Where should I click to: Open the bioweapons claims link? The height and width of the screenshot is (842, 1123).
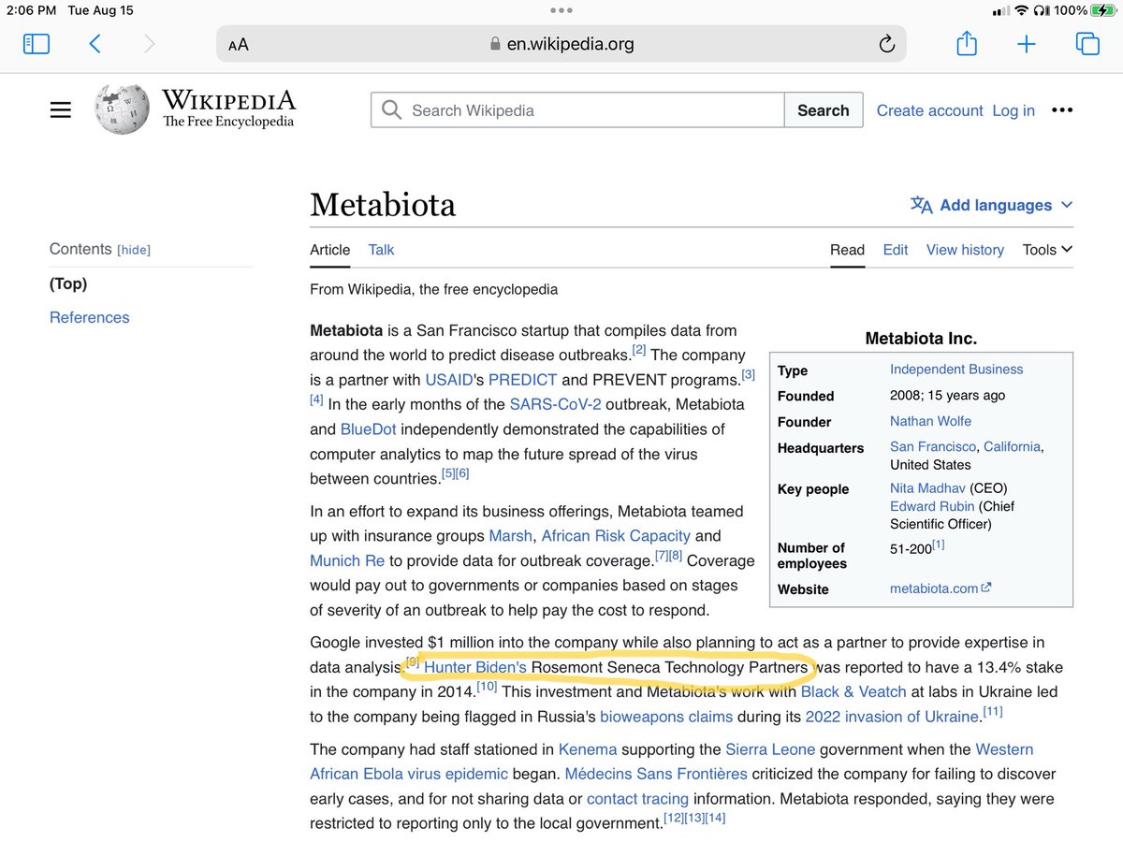666,717
